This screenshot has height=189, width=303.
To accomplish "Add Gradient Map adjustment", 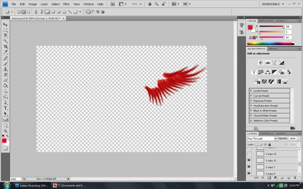I will tap(278, 82).
